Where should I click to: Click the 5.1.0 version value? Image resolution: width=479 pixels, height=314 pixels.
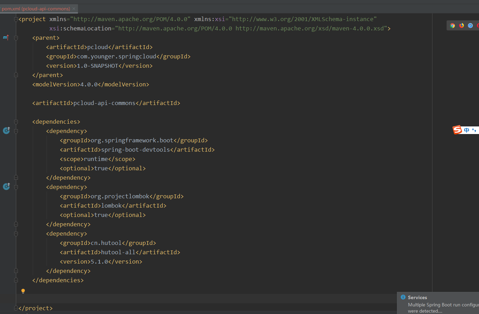pyautogui.click(x=99, y=261)
